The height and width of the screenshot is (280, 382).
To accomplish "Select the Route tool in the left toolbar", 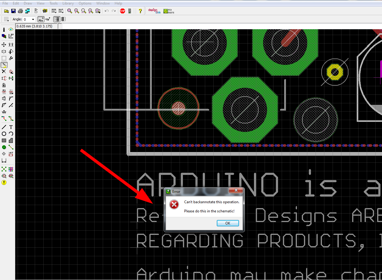I will [x=4, y=118].
